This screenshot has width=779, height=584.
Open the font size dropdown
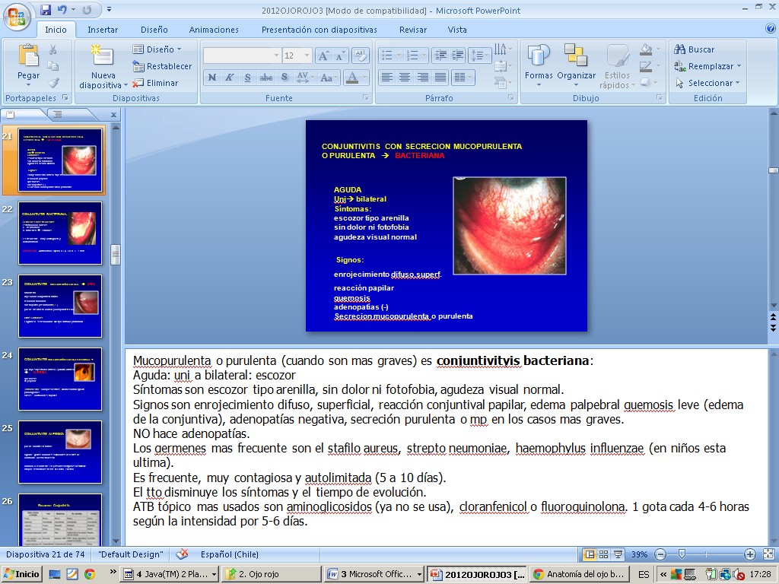[307, 56]
